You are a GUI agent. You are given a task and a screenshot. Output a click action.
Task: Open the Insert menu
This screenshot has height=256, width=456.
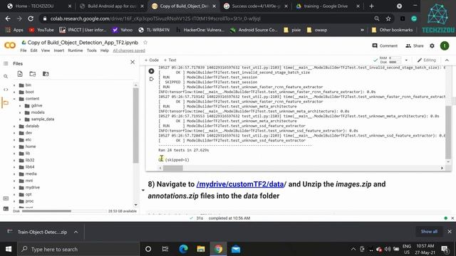58,50
